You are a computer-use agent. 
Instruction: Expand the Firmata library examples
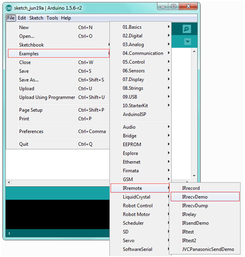(141, 170)
